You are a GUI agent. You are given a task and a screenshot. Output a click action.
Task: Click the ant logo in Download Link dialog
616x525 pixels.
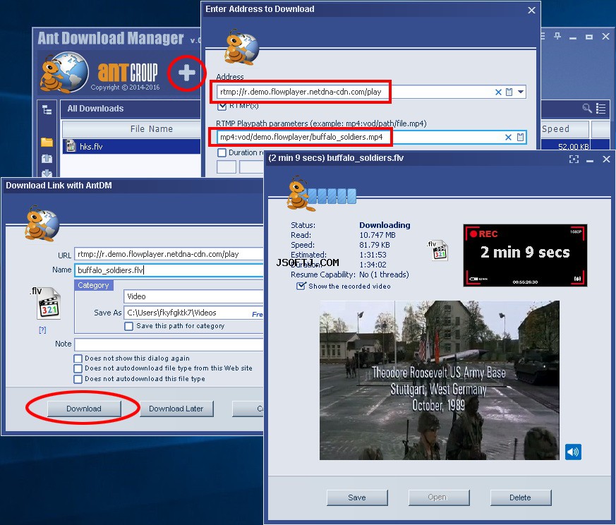point(42,223)
